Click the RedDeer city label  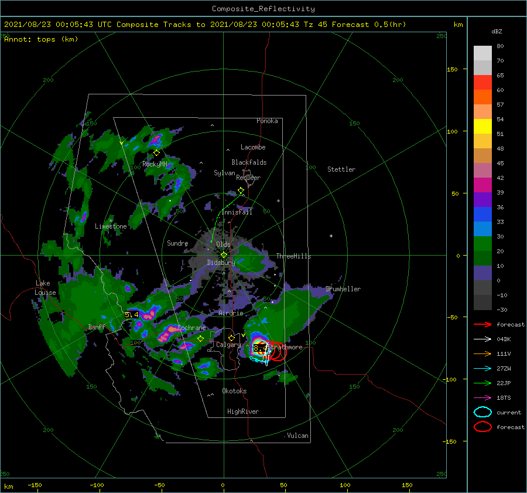[x=248, y=178]
